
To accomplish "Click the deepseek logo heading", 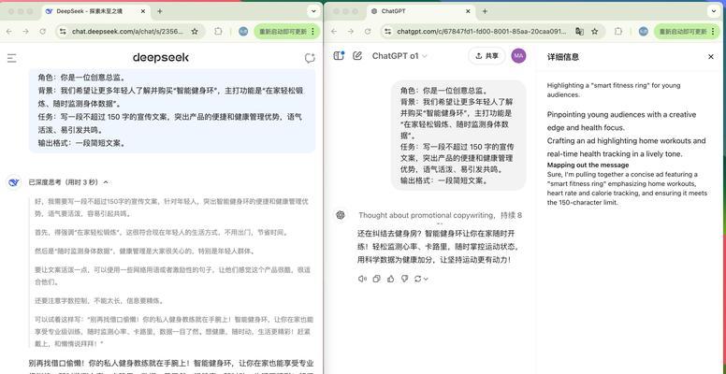I will click(161, 58).
